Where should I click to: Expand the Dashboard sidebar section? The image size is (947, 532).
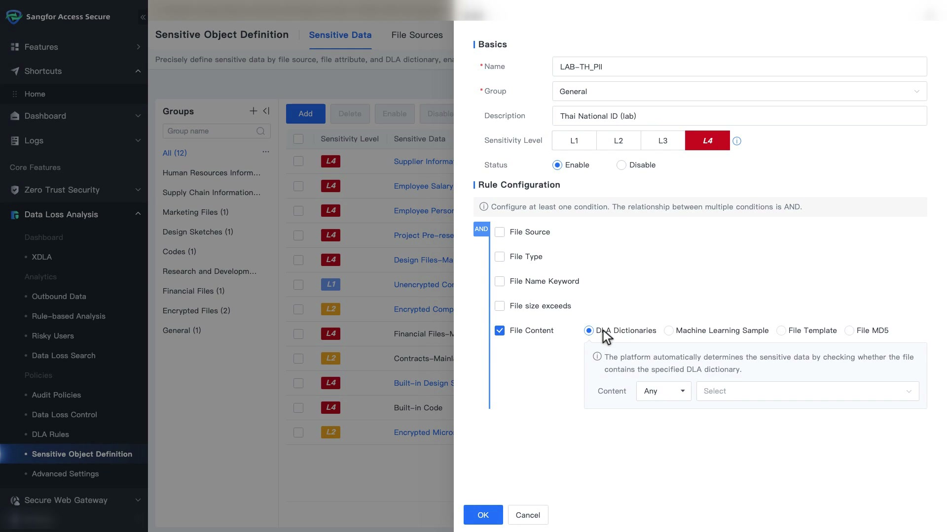(138, 116)
